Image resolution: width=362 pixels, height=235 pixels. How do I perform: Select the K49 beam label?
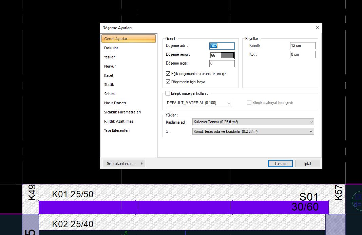(x=32, y=192)
